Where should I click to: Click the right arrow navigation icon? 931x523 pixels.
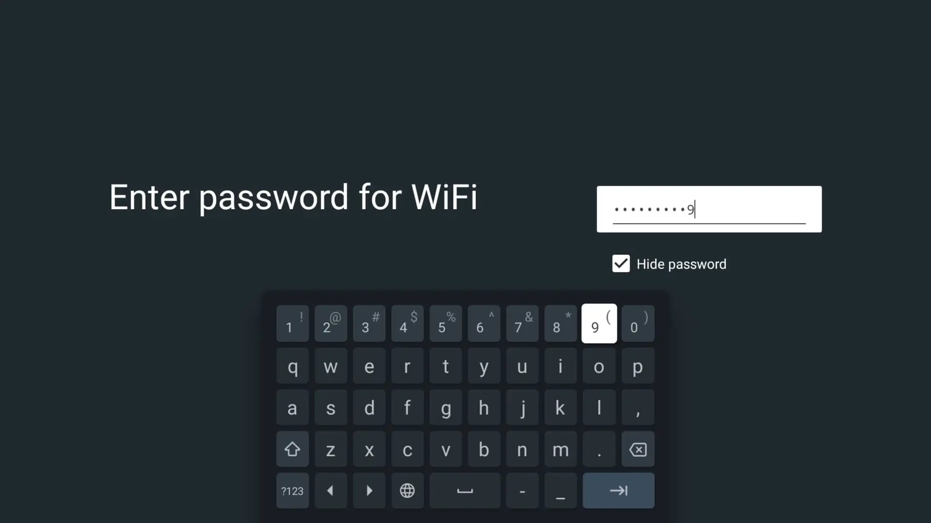tap(369, 491)
